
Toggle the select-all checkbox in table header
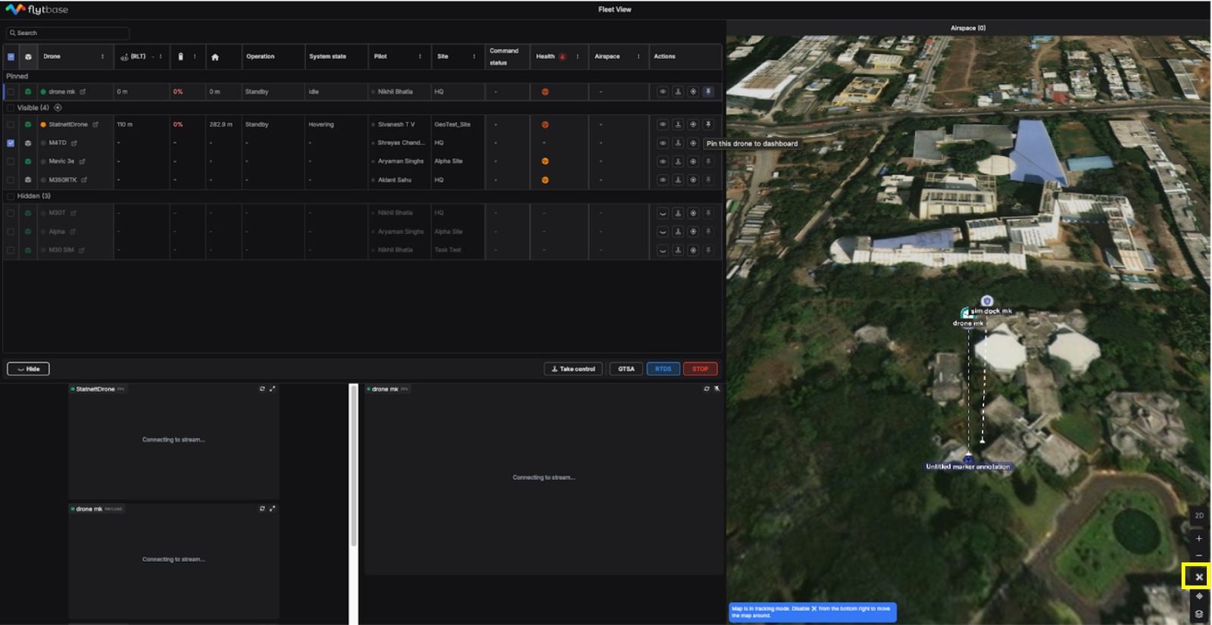[11, 57]
